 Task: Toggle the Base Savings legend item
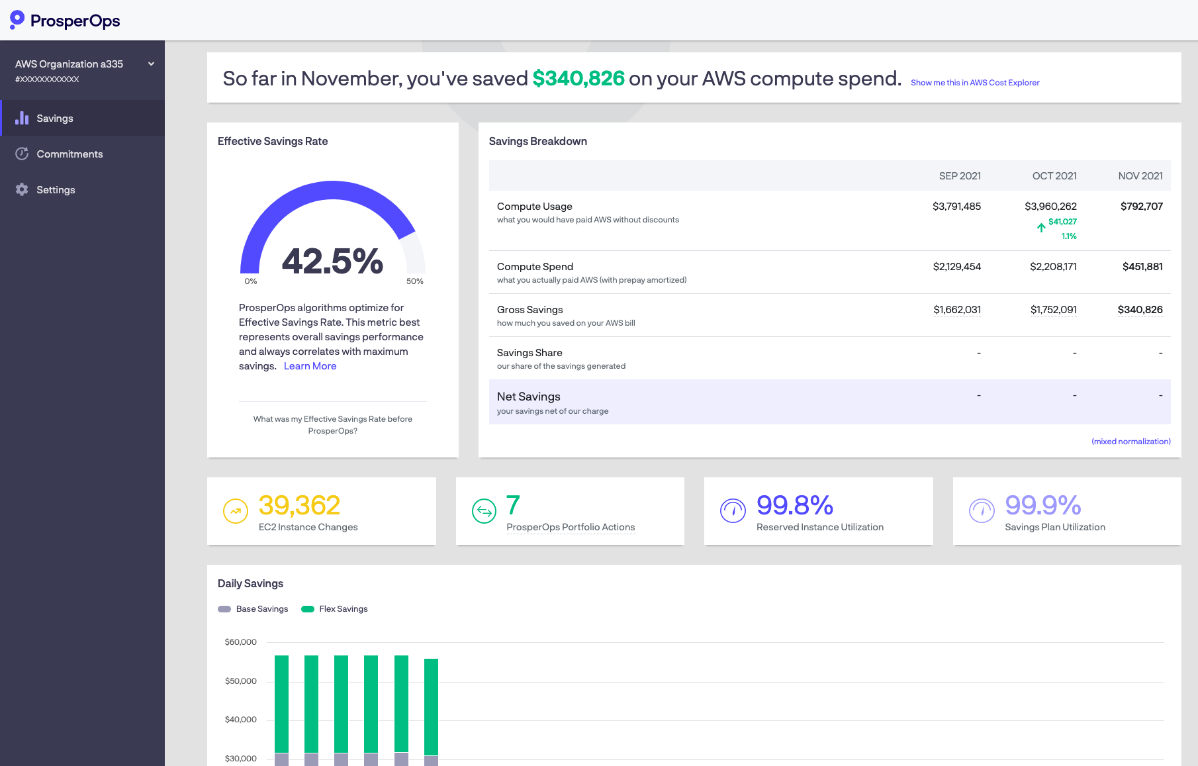tap(252, 608)
